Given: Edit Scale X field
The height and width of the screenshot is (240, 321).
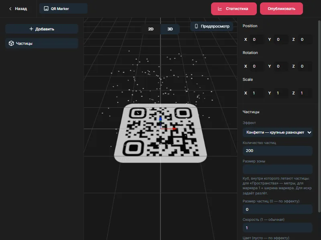Looking at the screenshot, I should [x=257, y=93].
